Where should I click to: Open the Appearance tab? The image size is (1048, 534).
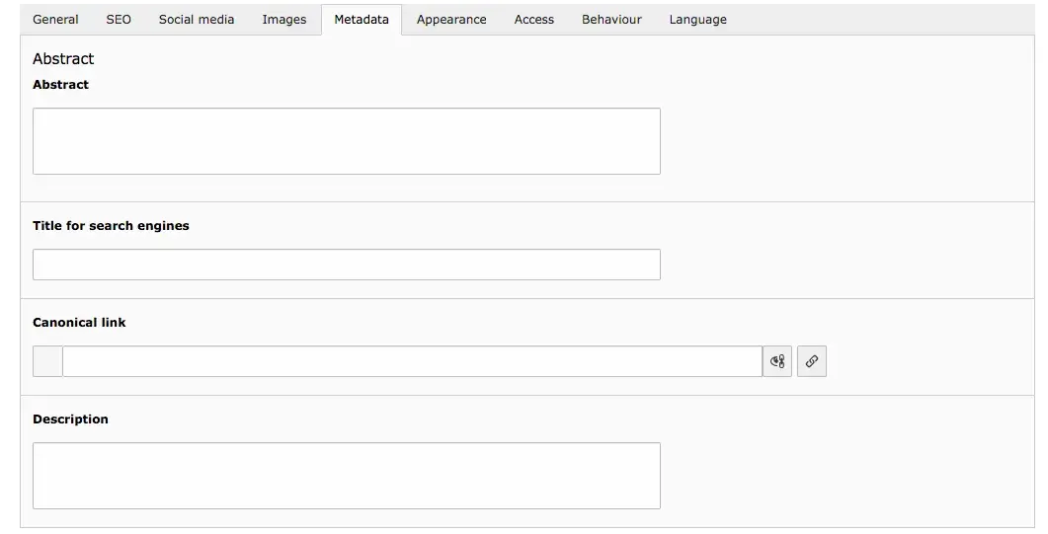(451, 20)
